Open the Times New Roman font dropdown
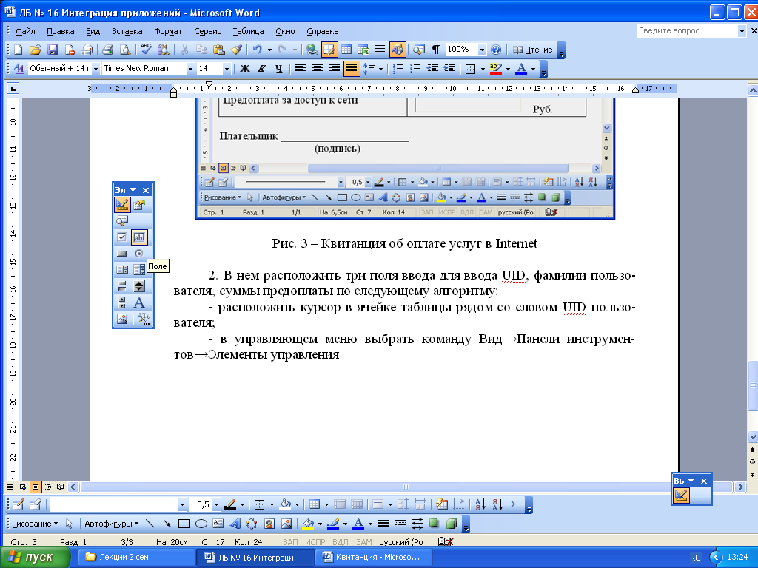This screenshot has height=568, width=758. point(190,69)
